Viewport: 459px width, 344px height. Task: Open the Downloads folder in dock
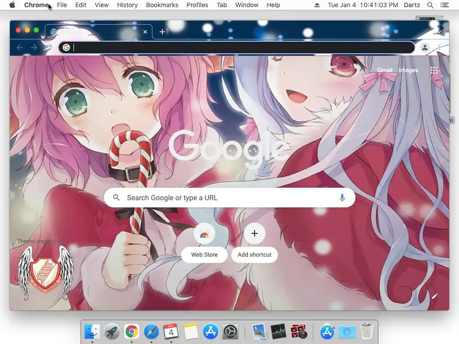pyautogui.click(x=347, y=332)
